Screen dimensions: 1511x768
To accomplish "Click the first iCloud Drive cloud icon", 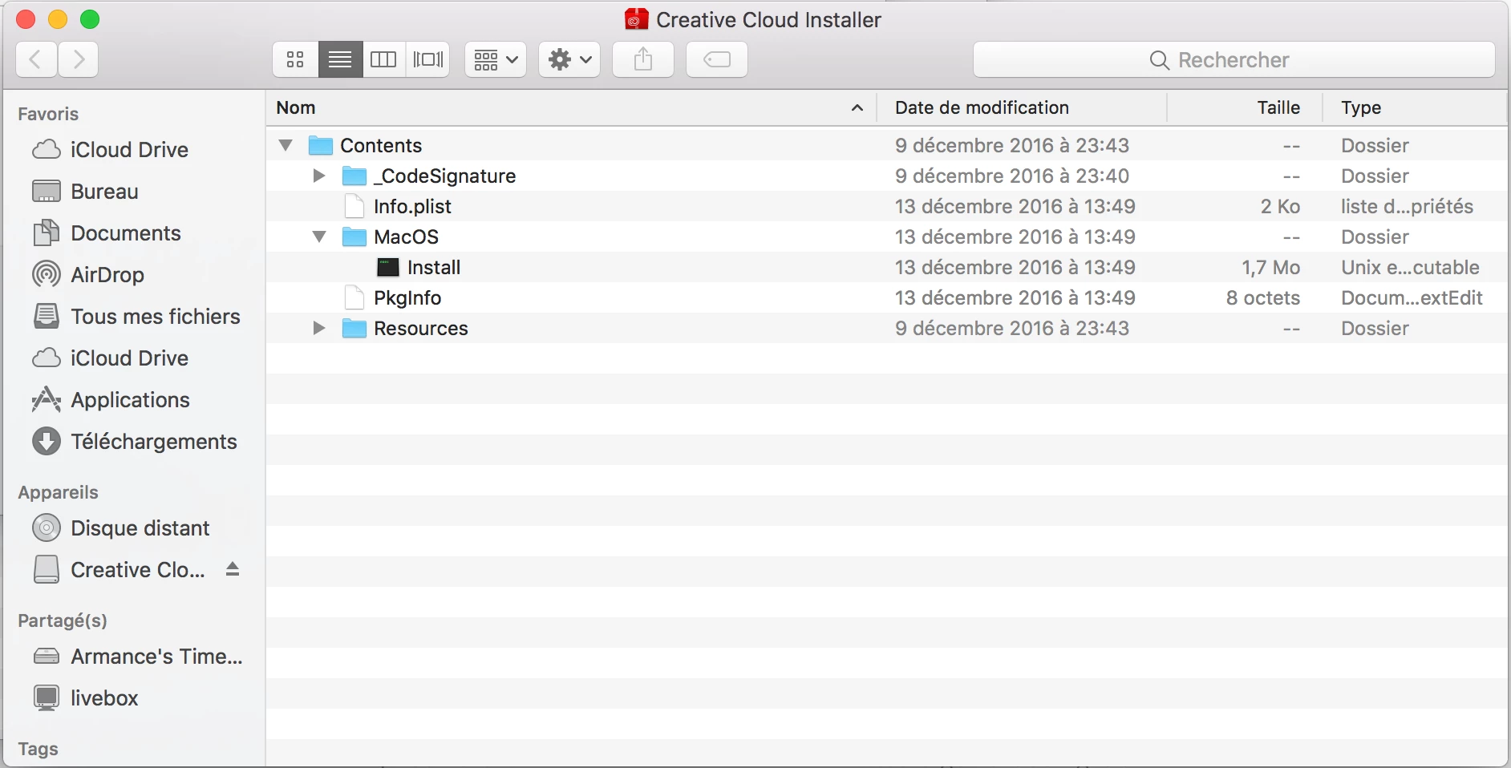I will 47,150.
